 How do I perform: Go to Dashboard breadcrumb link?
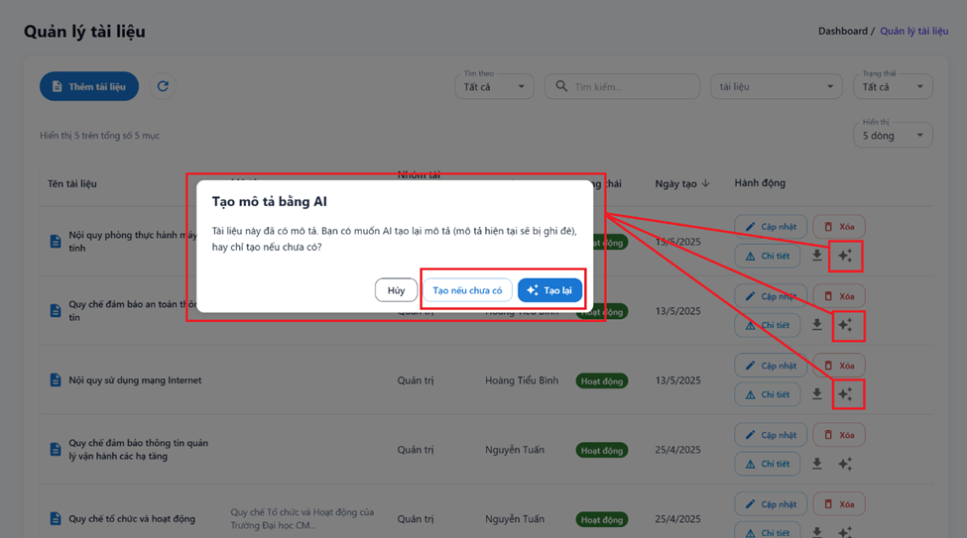tap(842, 31)
